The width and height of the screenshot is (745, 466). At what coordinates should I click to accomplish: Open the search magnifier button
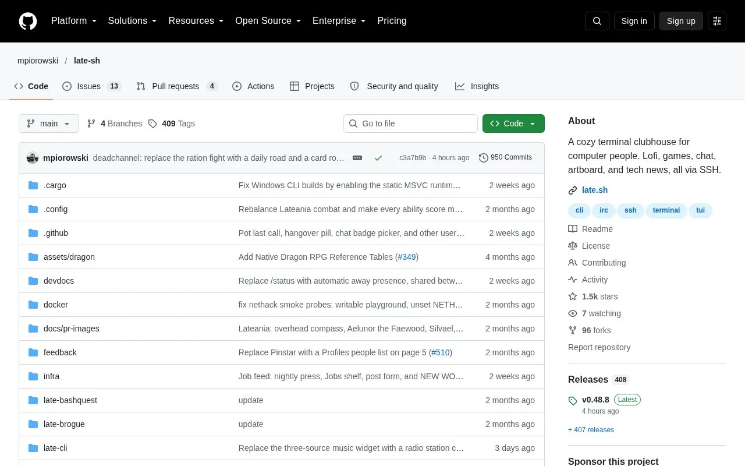597,21
